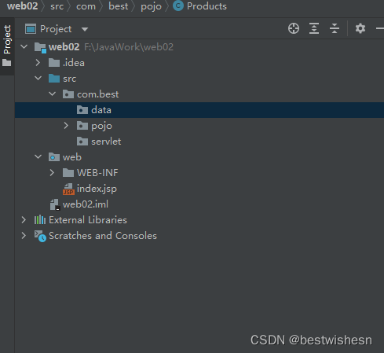Select the index.jsp file icon
Image resolution: width=384 pixels, height=353 pixels.
coord(68,189)
